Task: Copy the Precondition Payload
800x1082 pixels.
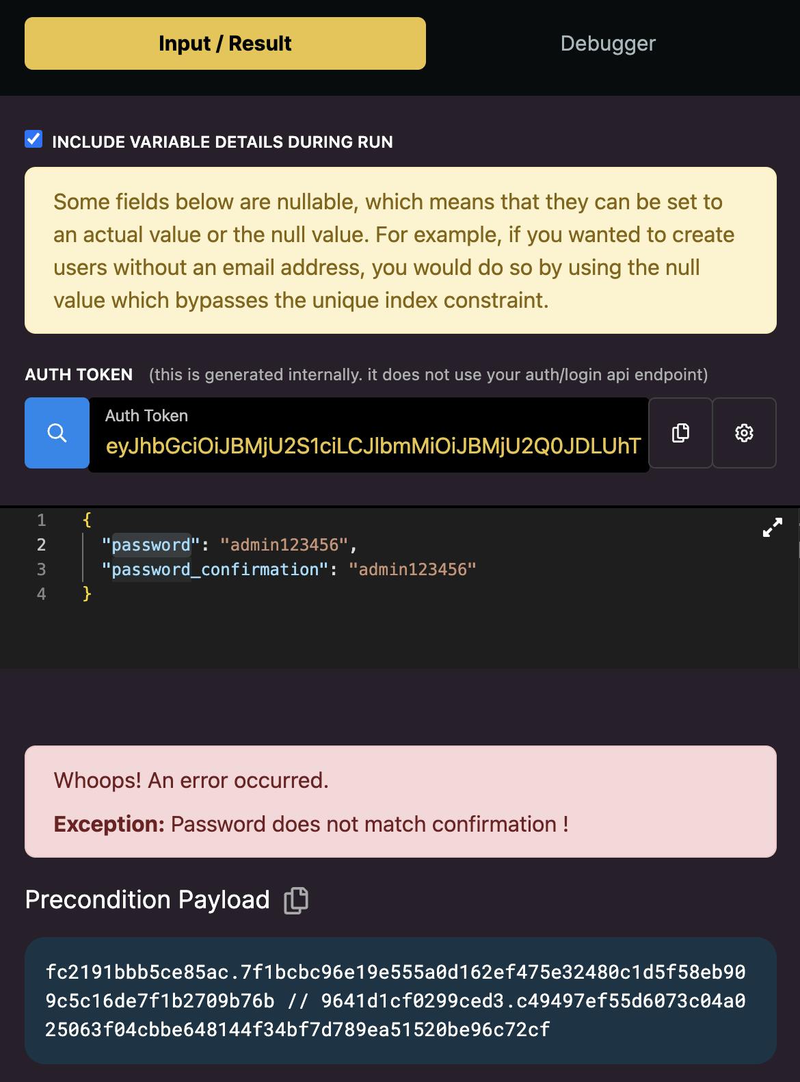Action: click(296, 900)
